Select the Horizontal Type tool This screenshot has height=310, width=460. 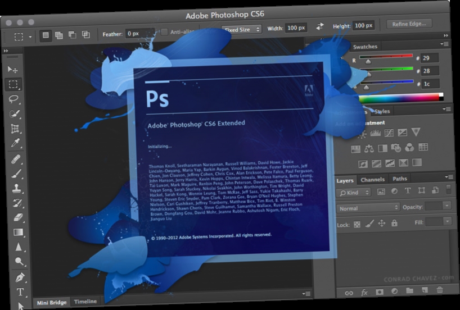pyautogui.click(x=20, y=292)
